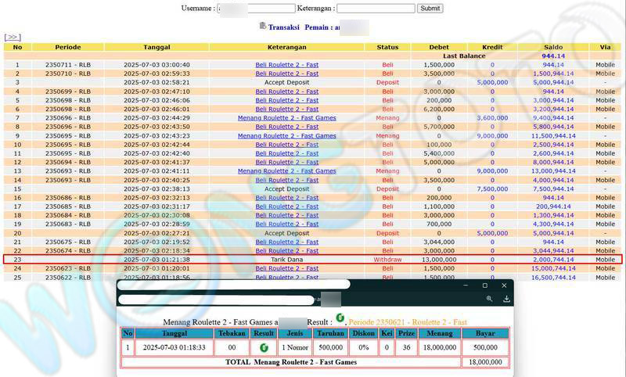626x377 pixels.
Task: Maximize the popup window
Action: [484, 285]
